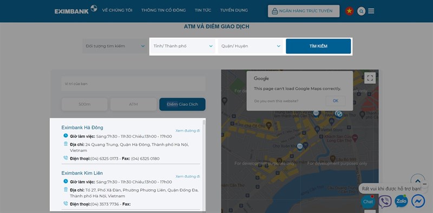433x213 pixels.
Task: Open the Chat support bubble
Action: click(368, 202)
